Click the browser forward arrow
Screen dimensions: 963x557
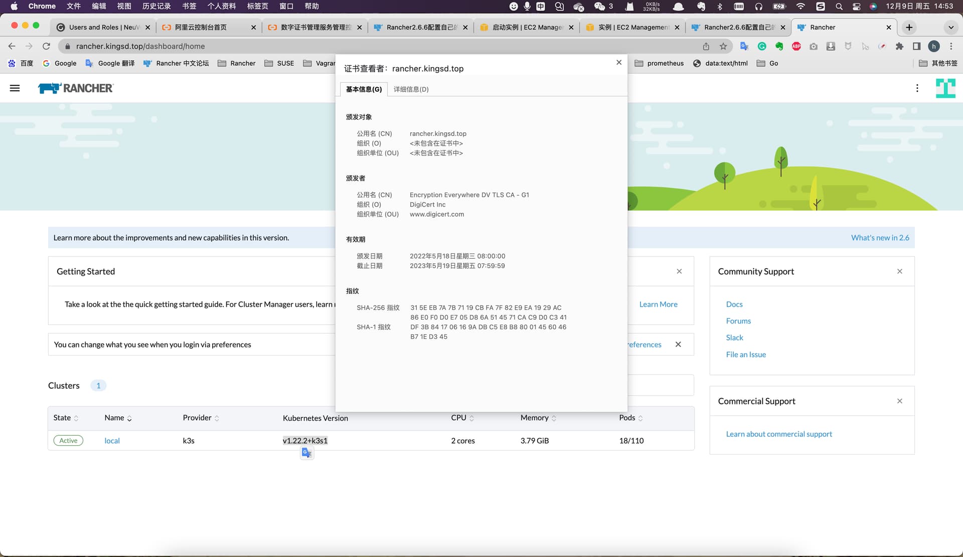click(29, 46)
